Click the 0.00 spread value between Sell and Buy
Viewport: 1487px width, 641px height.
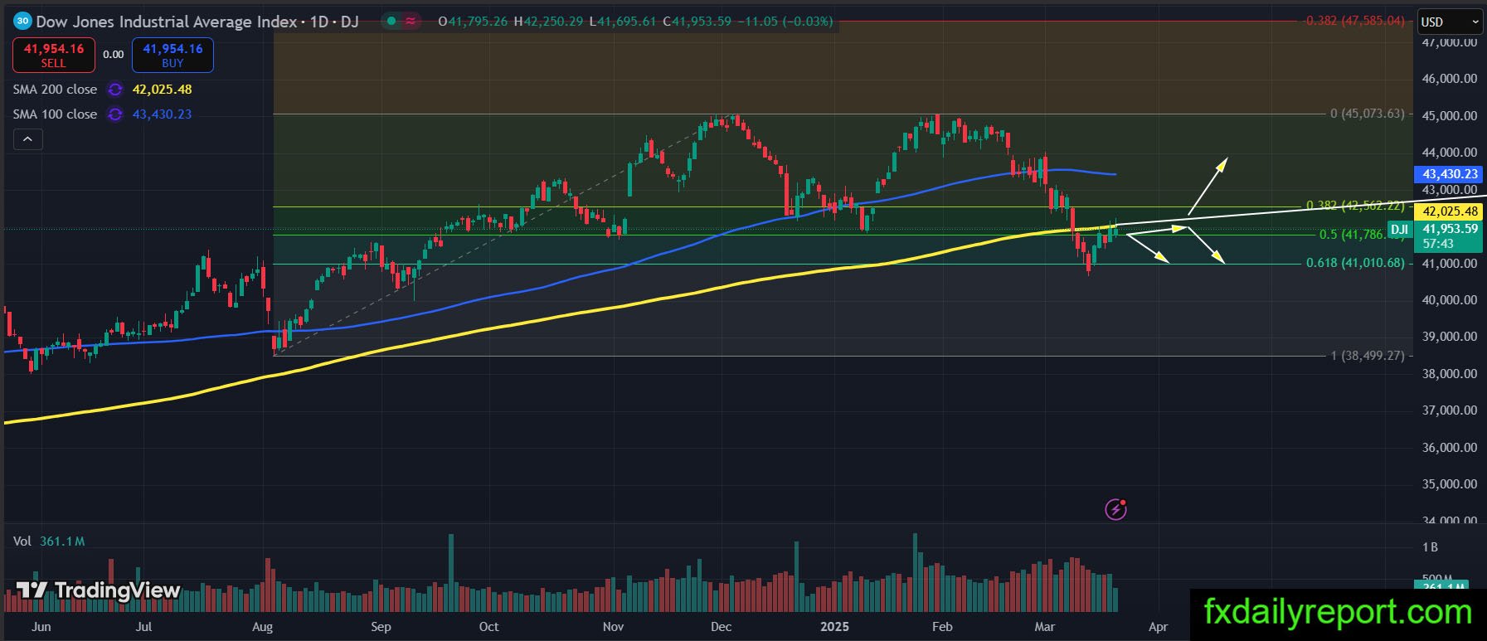pyautogui.click(x=114, y=55)
